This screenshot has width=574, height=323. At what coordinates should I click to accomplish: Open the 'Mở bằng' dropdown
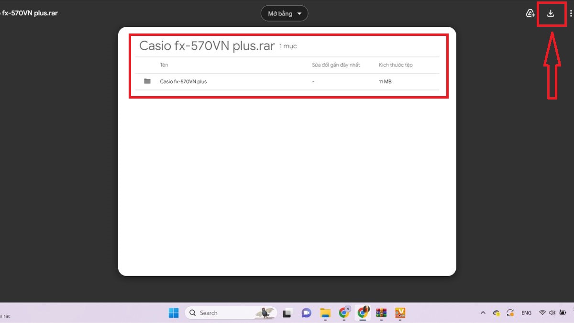[x=284, y=13]
